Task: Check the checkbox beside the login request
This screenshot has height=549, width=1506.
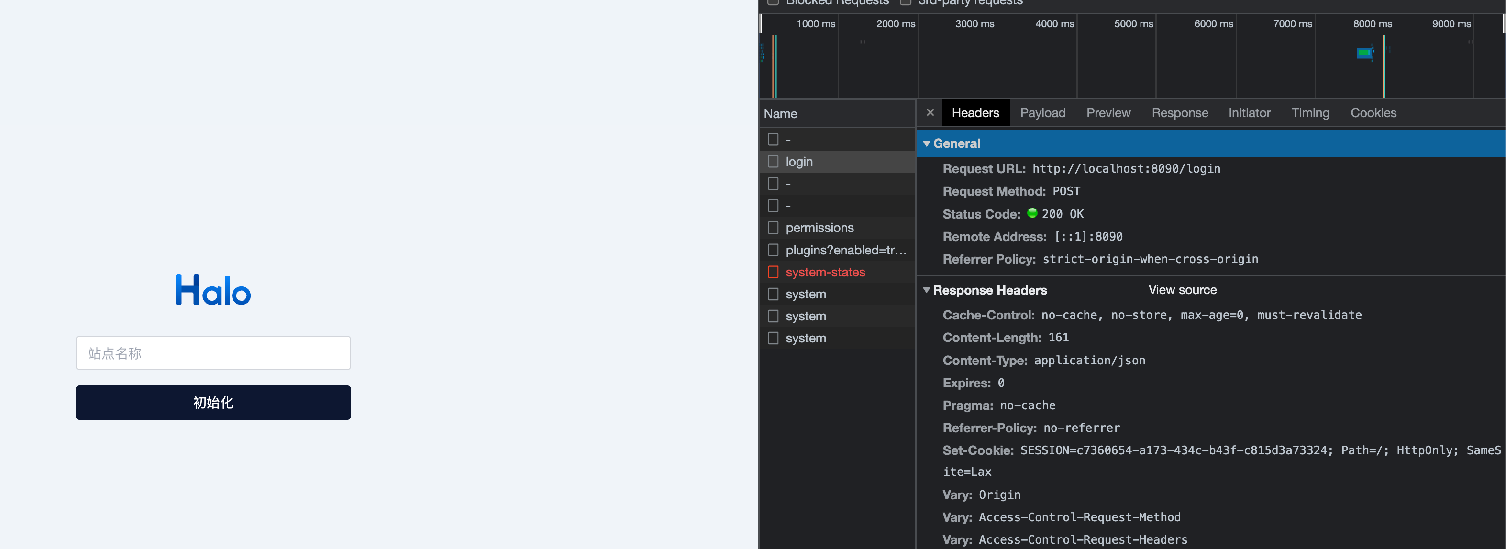Action: [774, 161]
